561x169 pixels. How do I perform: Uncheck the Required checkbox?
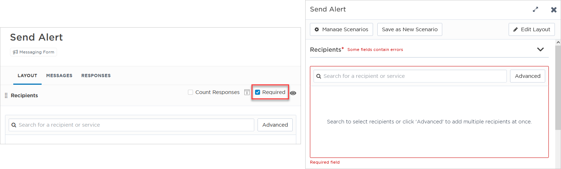(258, 92)
